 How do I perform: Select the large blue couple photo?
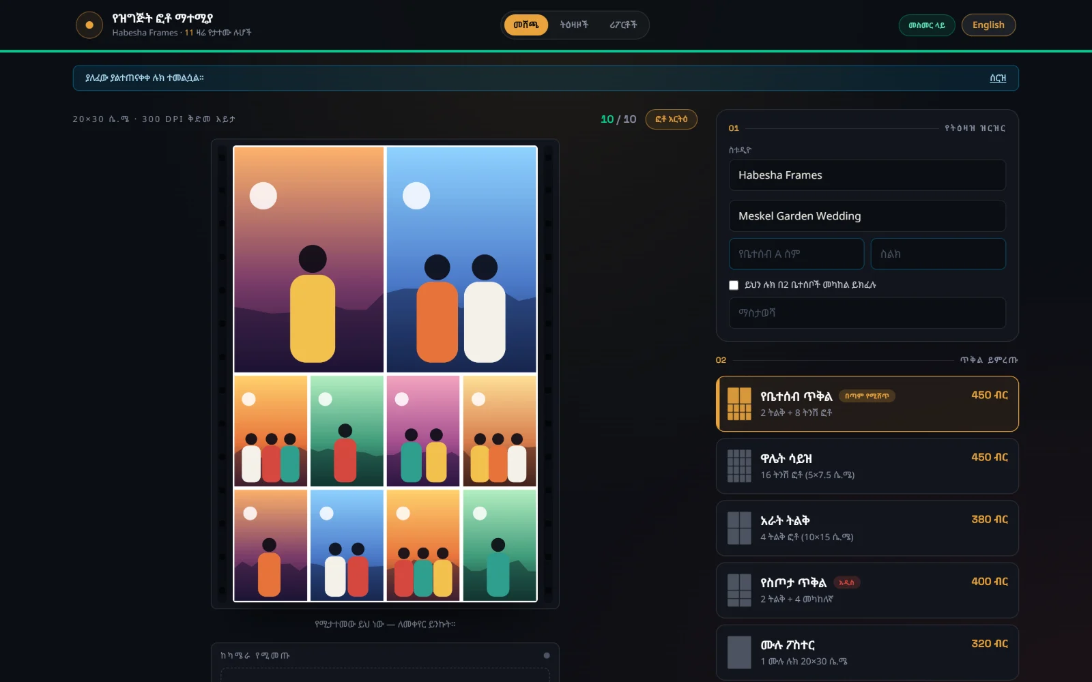(461, 260)
